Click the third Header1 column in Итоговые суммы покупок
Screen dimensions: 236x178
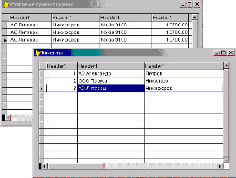(x=126, y=18)
